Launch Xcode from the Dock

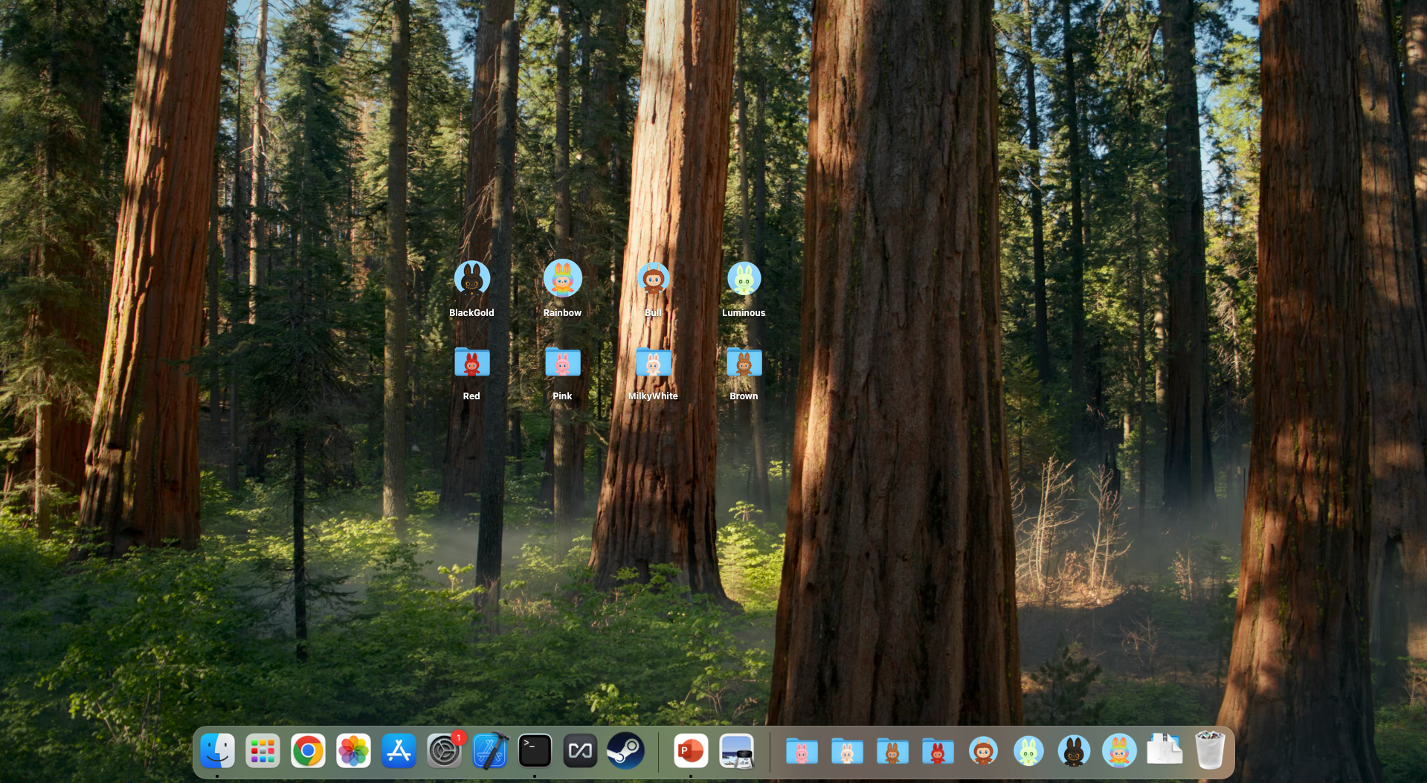click(x=489, y=751)
